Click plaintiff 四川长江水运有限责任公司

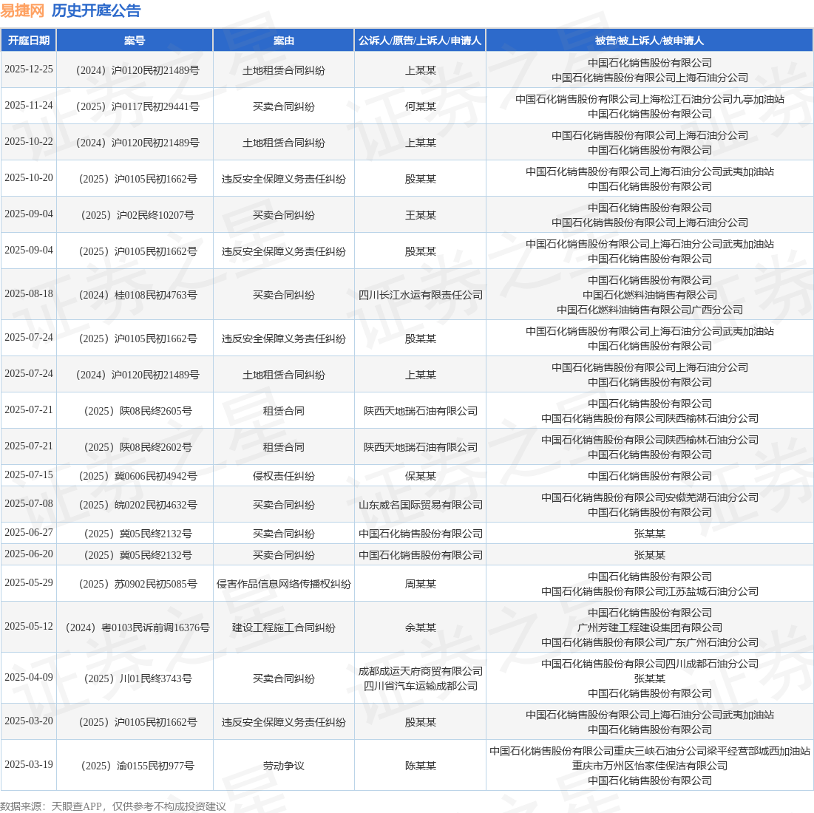coord(421,295)
